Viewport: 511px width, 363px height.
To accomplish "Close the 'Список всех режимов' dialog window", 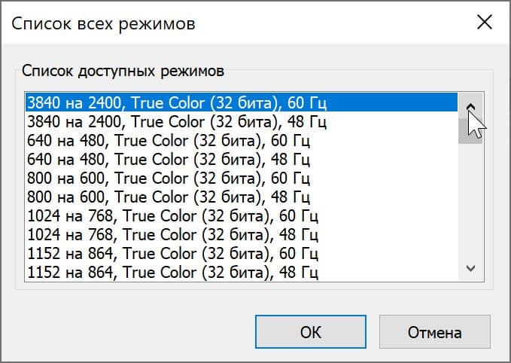I will 485,23.
